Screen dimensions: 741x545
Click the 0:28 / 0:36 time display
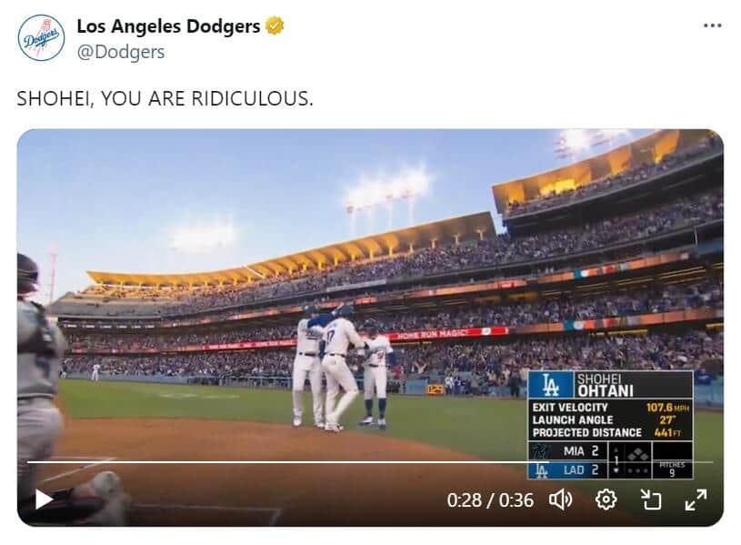point(490,500)
